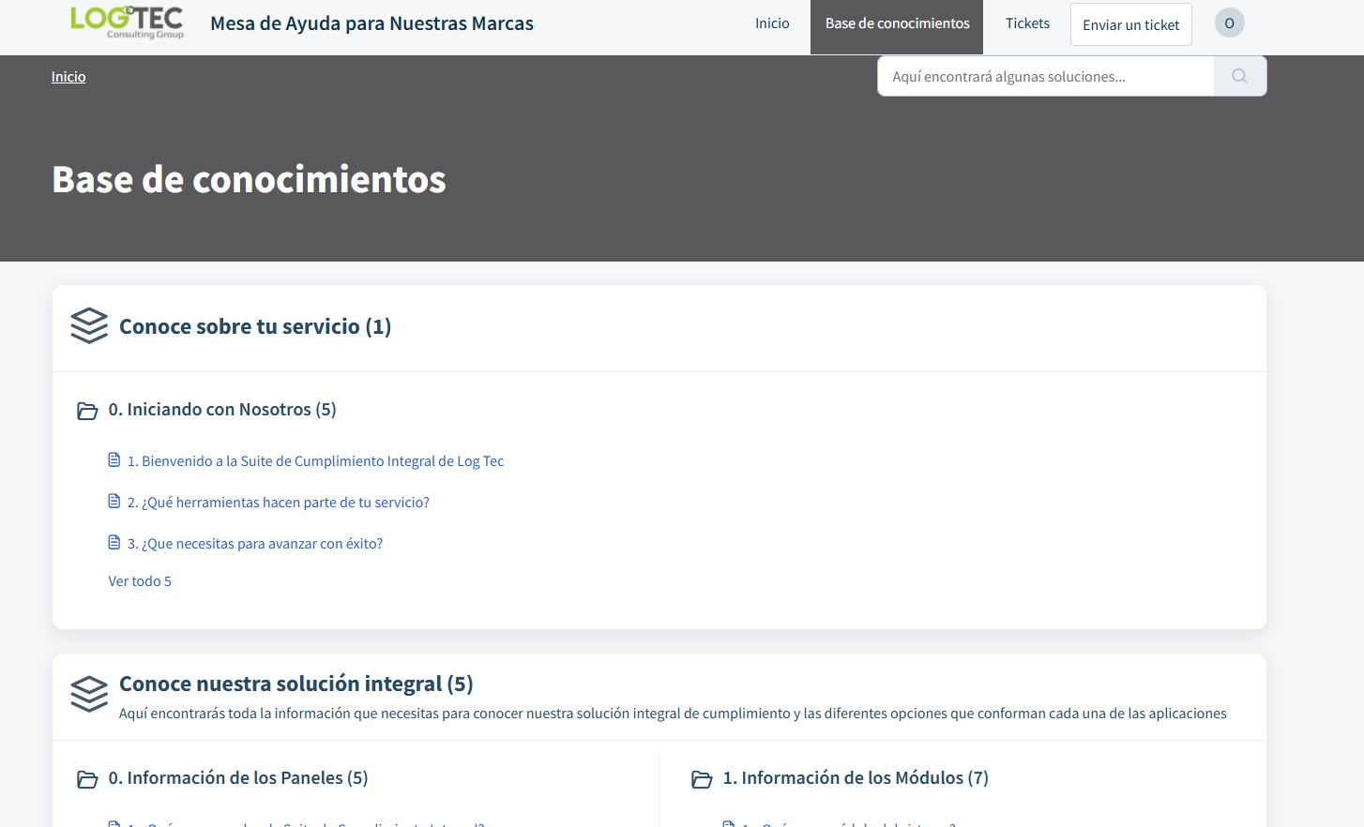This screenshot has width=1364, height=827.
Task: Click folder icon next to Iniciando con Nosotros
Action: [x=87, y=411]
